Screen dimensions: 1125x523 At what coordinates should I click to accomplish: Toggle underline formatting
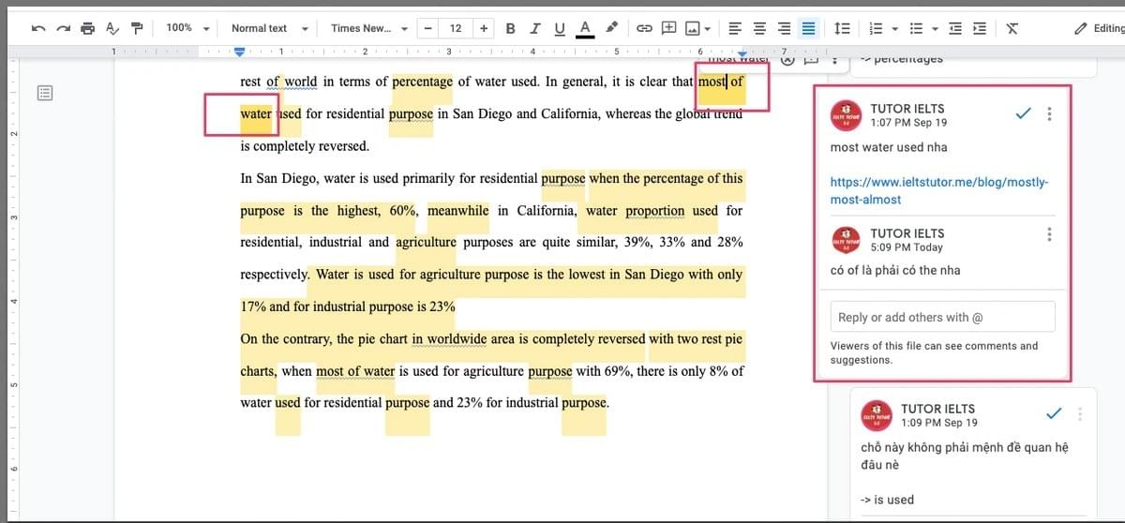point(560,28)
